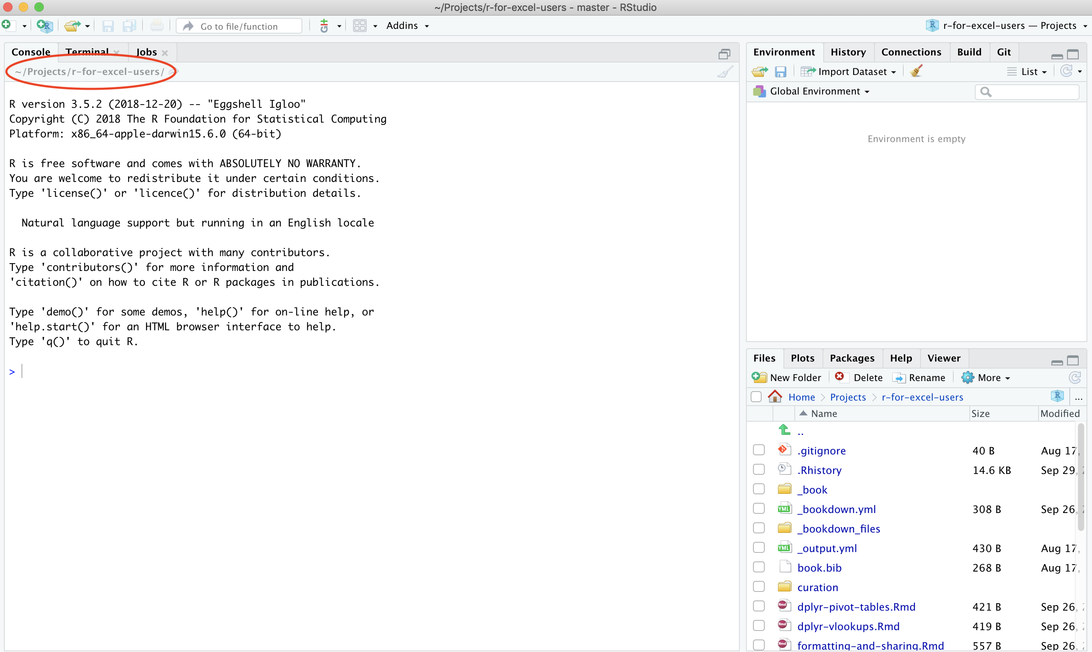Refresh the environment pane

tap(1067, 71)
